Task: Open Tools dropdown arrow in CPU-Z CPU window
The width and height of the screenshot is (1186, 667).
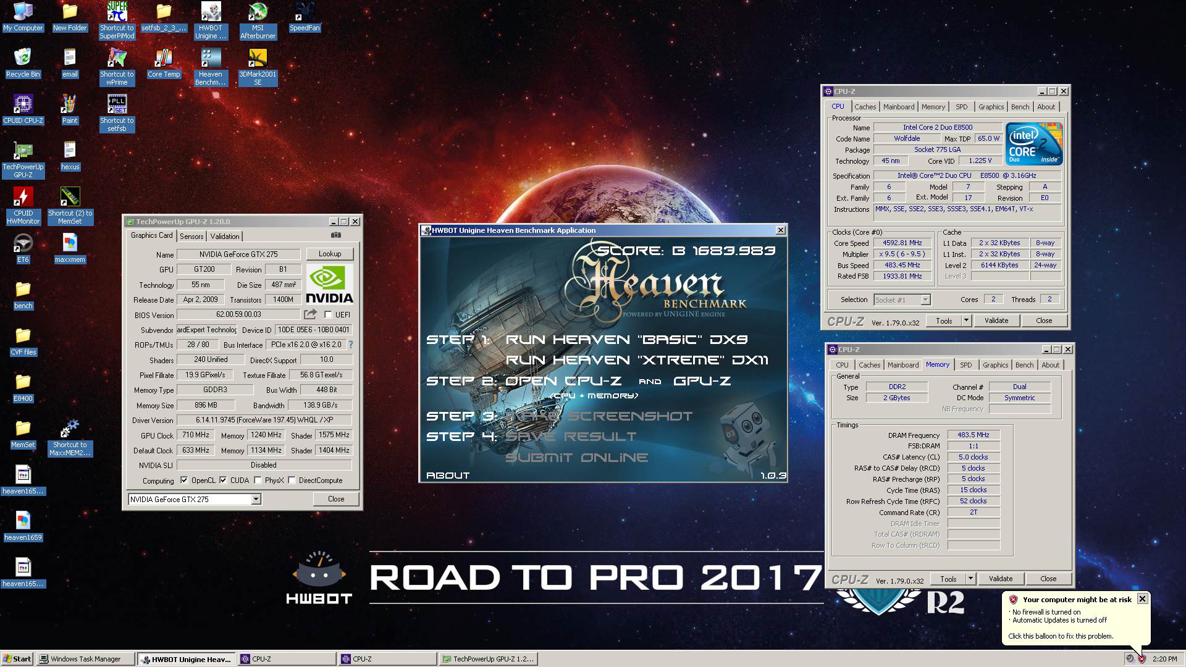Action: pos(966,321)
